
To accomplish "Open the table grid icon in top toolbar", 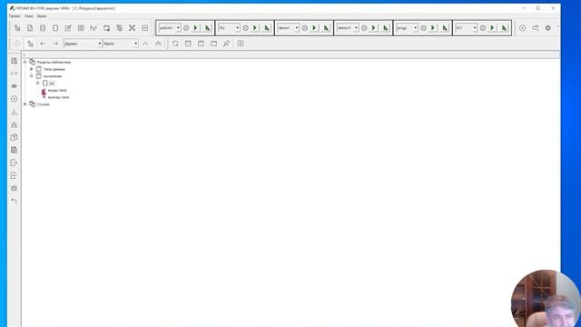I will tap(81, 28).
